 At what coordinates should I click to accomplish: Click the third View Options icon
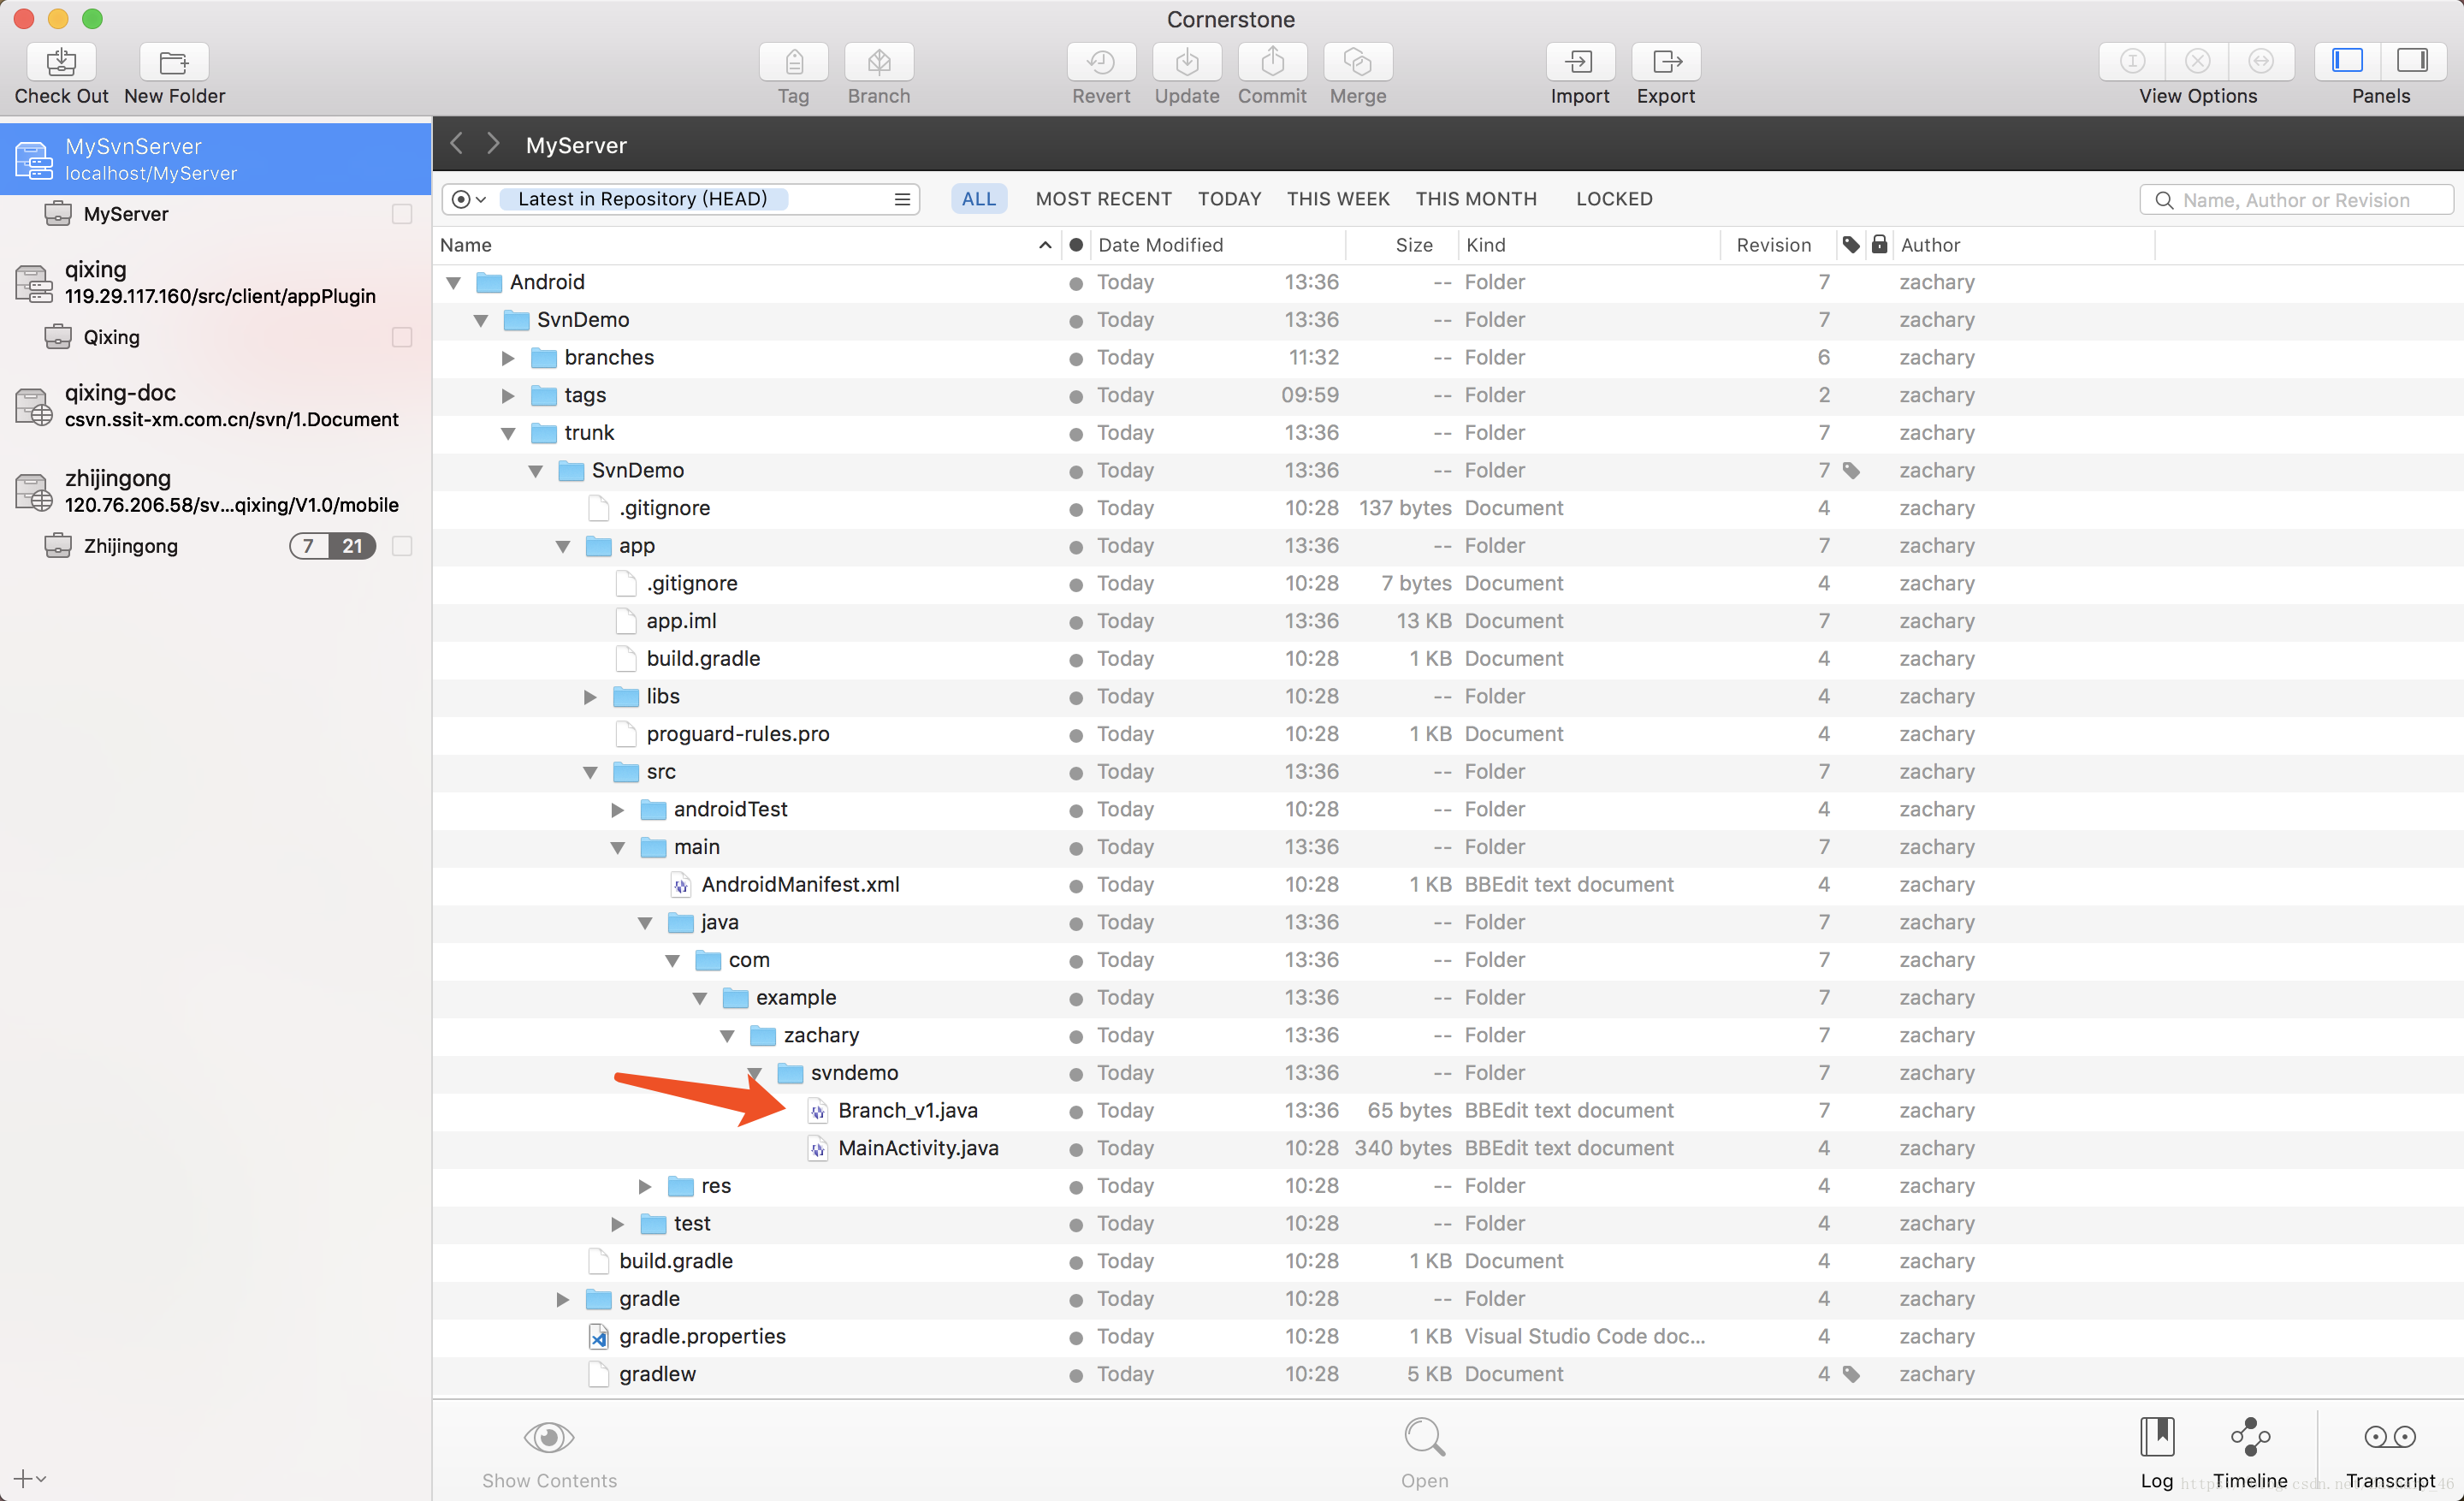pyautogui.click(x=2262, y=62)
